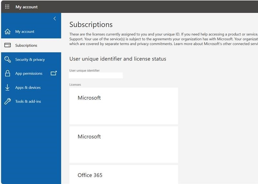Collapse the sidebar with the chevron arrow
The width and height of the screenshot is (258, 184).
pos(55,18)
